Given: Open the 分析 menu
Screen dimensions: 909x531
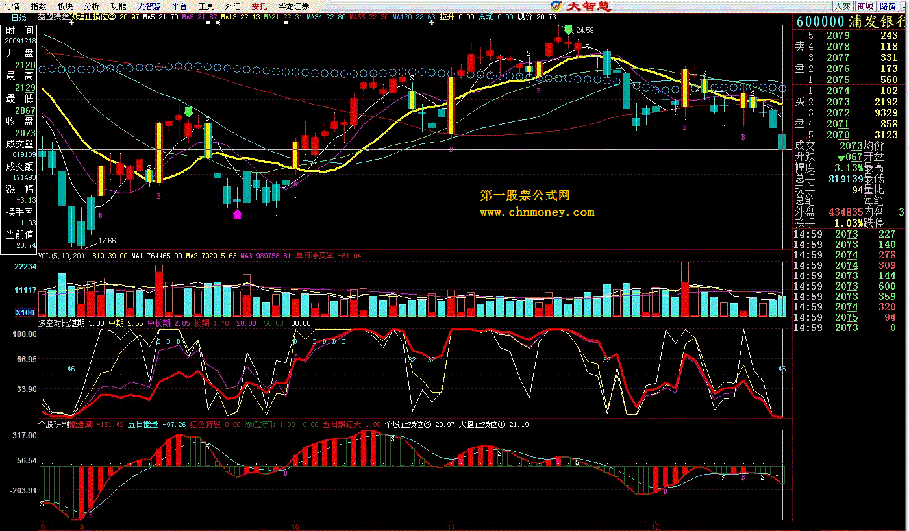Looking at the screenshot, I should pos(92,6).
